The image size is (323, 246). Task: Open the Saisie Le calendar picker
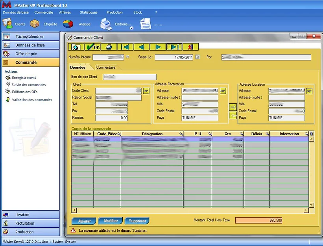click(197, 57)
